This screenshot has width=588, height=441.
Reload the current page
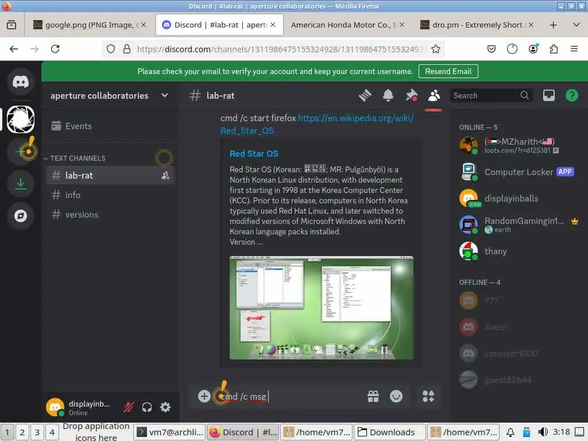[x=55, y=49]
